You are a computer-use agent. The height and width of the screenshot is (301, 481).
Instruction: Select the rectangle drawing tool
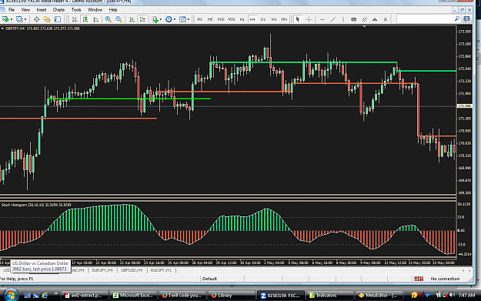(x=354, y=19)
